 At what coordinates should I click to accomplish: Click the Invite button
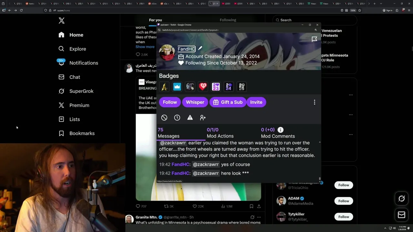point(256,102)
